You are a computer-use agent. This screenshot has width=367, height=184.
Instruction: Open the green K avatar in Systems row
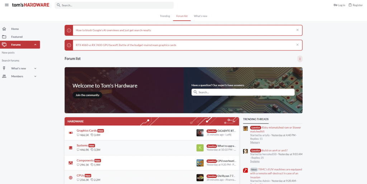(200, 148)
